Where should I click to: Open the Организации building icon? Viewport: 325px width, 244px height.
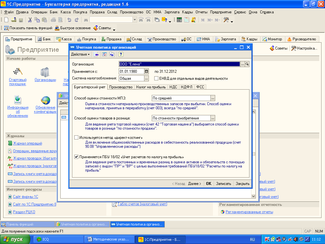coord(45,72)
